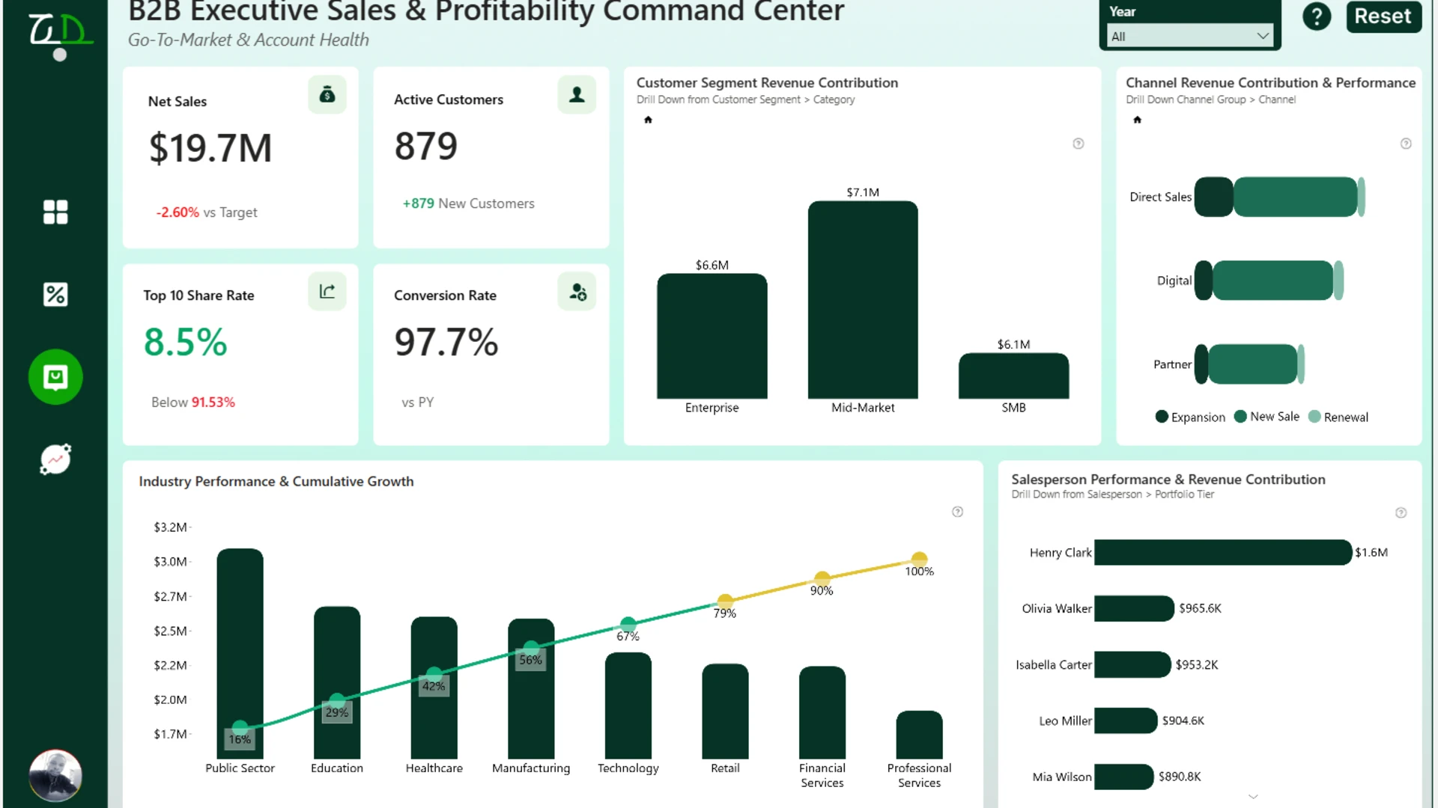Select the Public Sector industry bar
Viewport: 1438px width, 808px height.
pyautogui.click(x=240, y=653)
